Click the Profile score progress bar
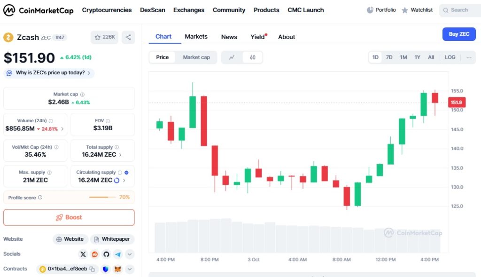This screenshot has width=481, height=277. point(102,197)
